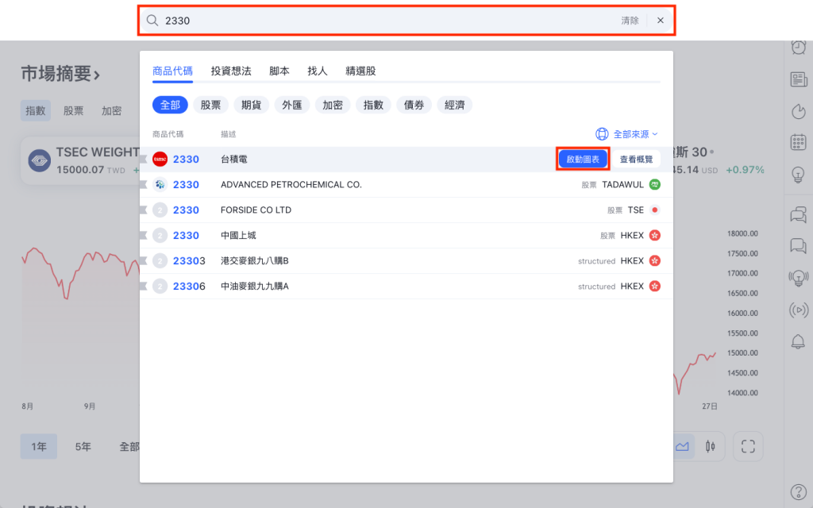Click the TADAWUL exchange flag icon

[655, 184]
